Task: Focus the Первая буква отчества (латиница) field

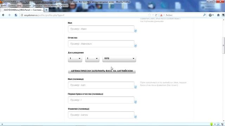Action: point(101,100)
